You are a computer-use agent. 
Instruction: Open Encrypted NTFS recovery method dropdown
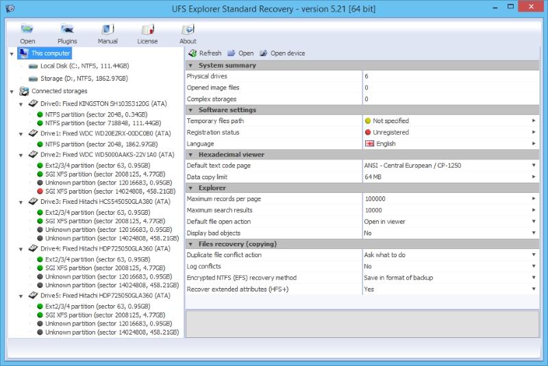[534, 277]
